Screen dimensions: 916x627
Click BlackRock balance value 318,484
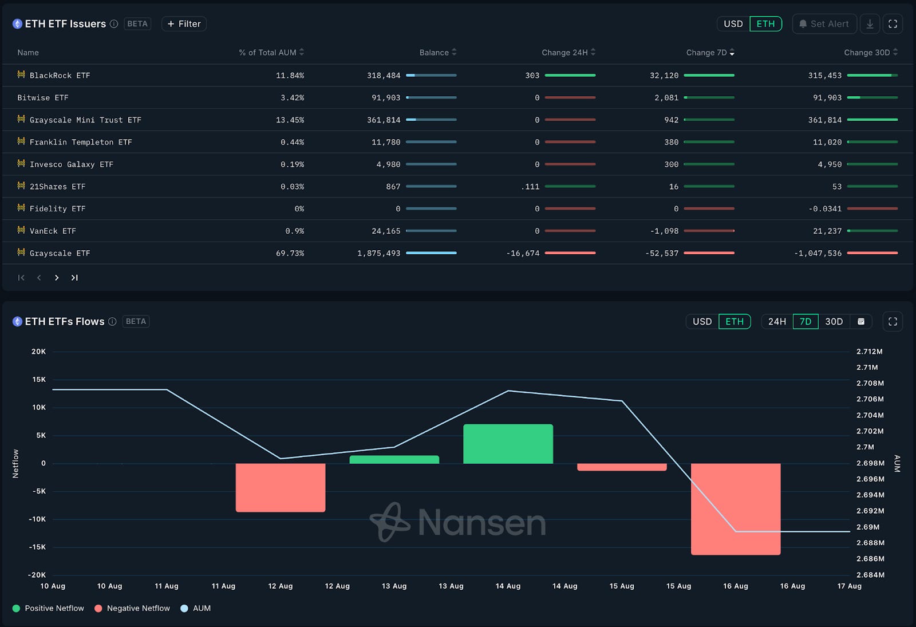click(x=384, y=76)
